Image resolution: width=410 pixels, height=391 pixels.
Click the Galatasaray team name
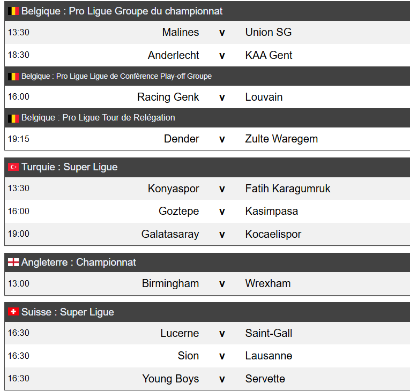pos(170,234)
